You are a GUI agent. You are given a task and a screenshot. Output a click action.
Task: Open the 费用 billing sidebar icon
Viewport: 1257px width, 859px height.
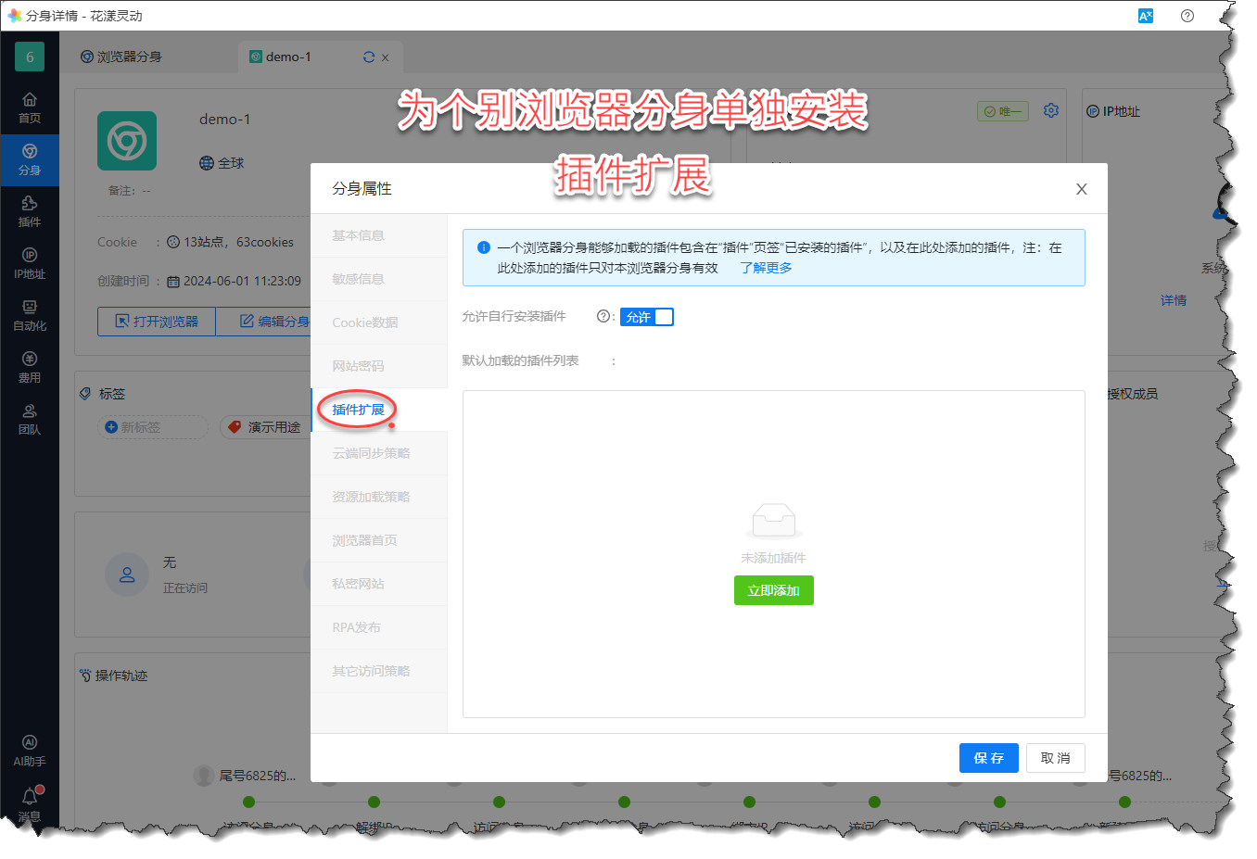click(x=30, y=367)
